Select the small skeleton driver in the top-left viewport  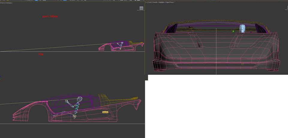coord(121,45)
